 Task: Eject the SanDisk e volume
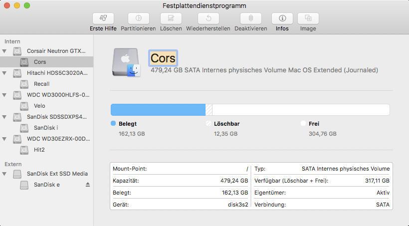point(88,185)
